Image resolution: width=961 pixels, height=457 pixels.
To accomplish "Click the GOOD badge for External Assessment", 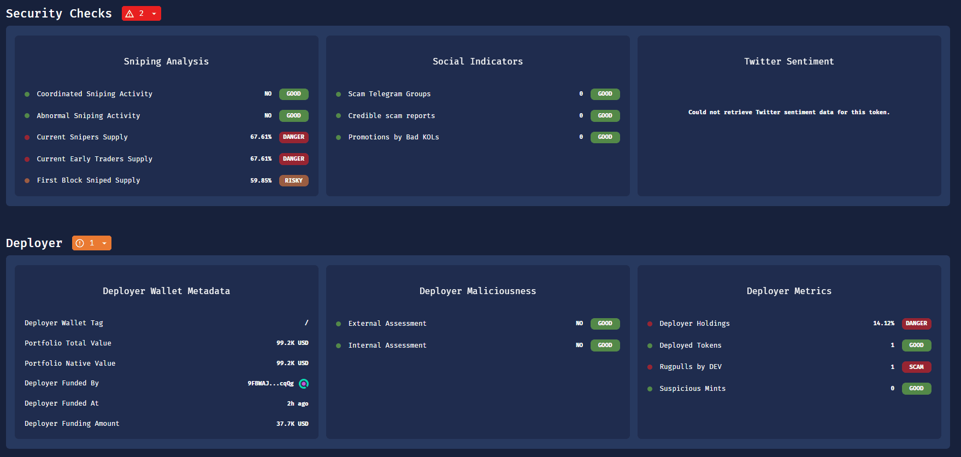I will [x=605, y=324].
